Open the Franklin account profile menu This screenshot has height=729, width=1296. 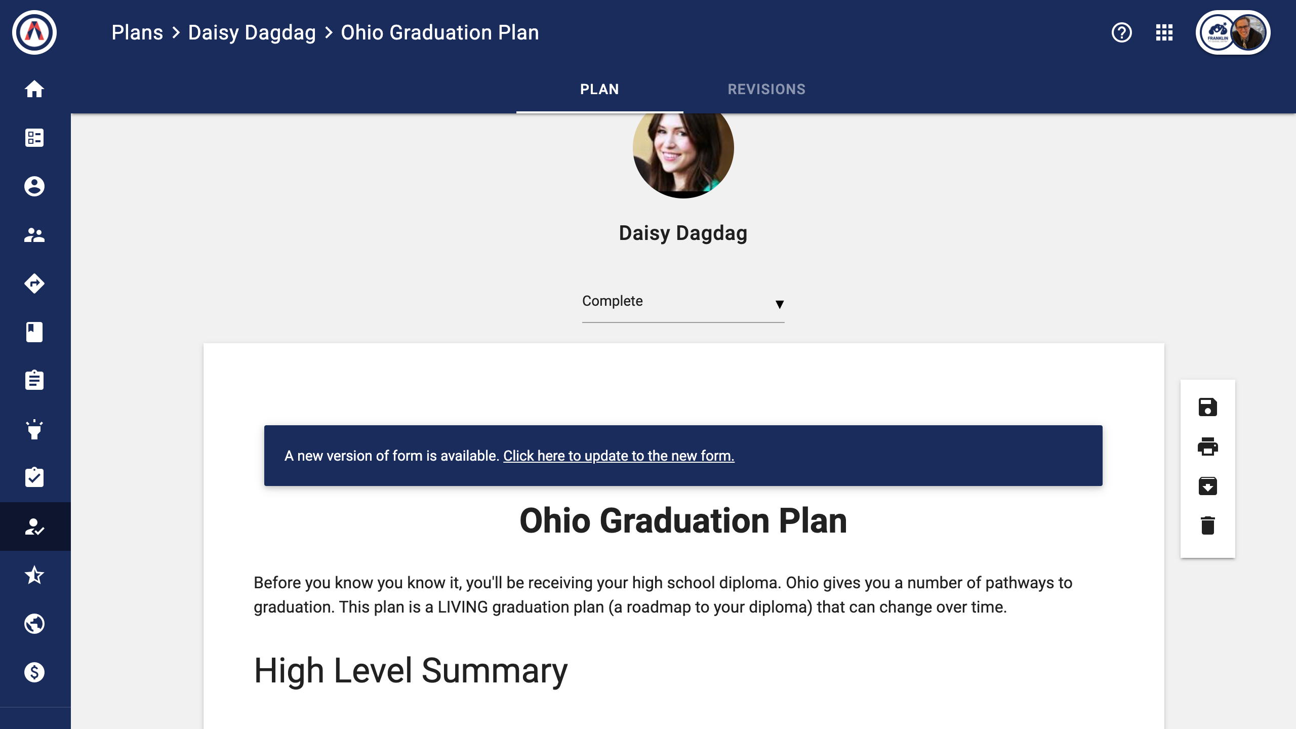coord(1233,32)
